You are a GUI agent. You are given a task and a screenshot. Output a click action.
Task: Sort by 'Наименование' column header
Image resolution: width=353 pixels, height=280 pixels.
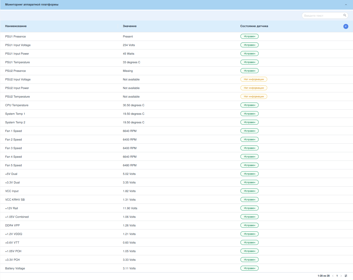coord(16,26)
